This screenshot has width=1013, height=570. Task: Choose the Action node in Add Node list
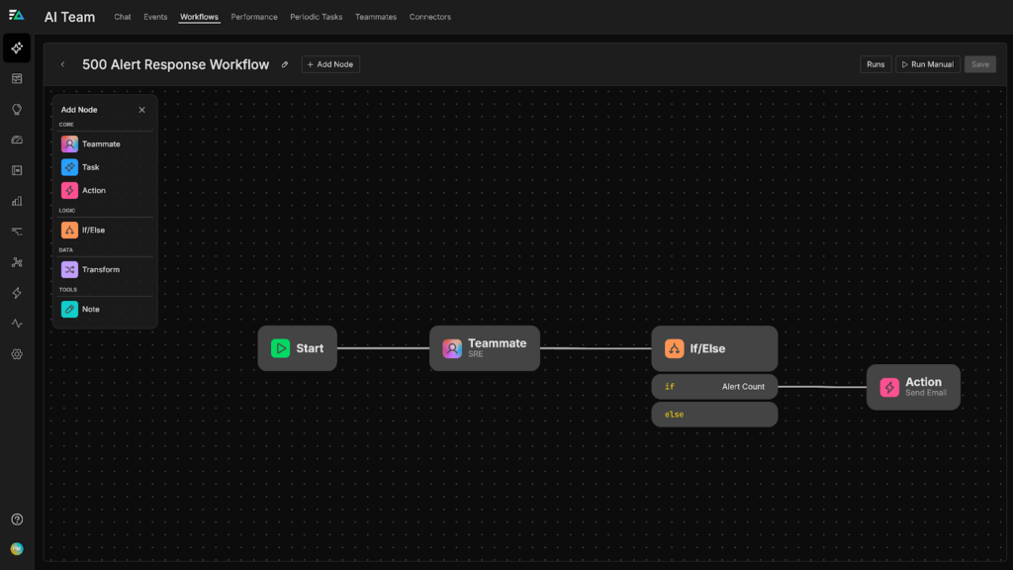93,190
